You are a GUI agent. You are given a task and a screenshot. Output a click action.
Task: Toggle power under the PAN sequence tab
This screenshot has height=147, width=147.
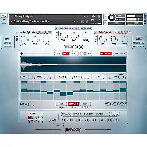[x=85, y=108]
